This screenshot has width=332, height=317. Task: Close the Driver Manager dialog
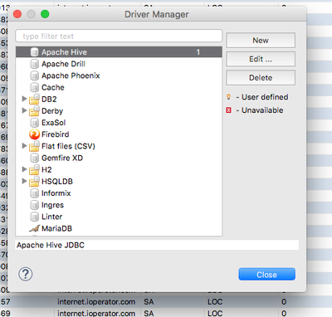(266, 275)
